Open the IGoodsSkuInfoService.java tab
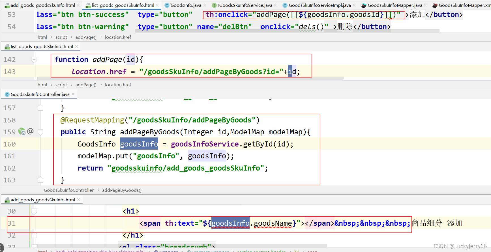491x252 pixels. coord(245,5)
